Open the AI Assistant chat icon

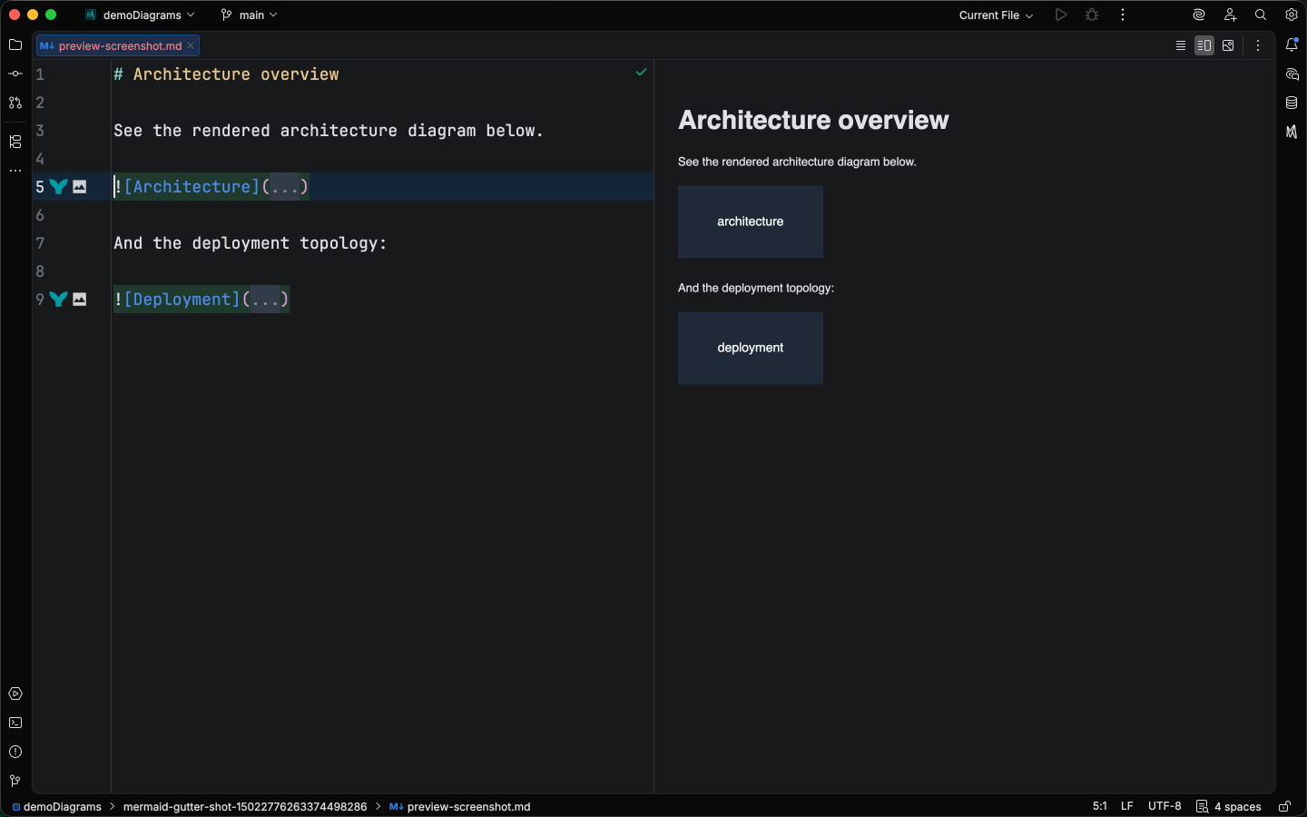pos(1292,74)
